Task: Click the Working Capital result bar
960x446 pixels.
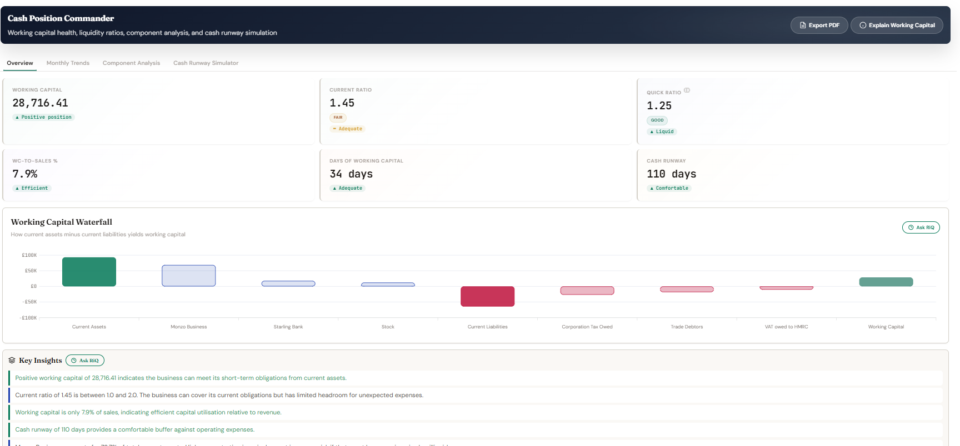Action: point(886,282)
